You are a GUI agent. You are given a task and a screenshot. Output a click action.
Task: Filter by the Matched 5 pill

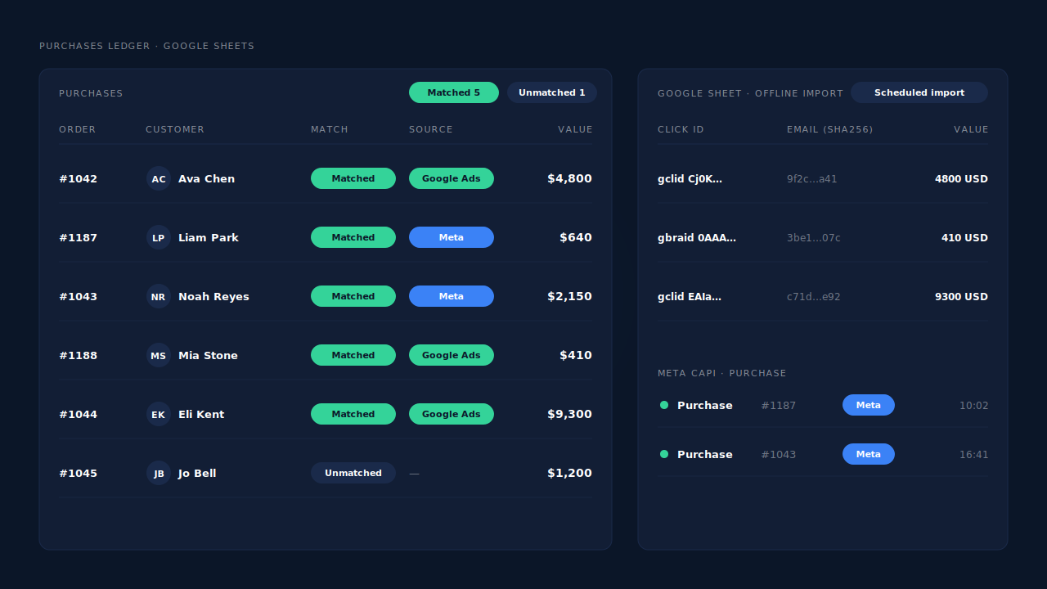[454, 92]
